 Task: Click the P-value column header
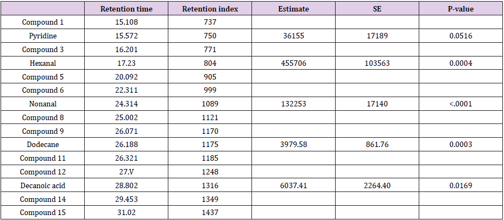click(461, 8)
